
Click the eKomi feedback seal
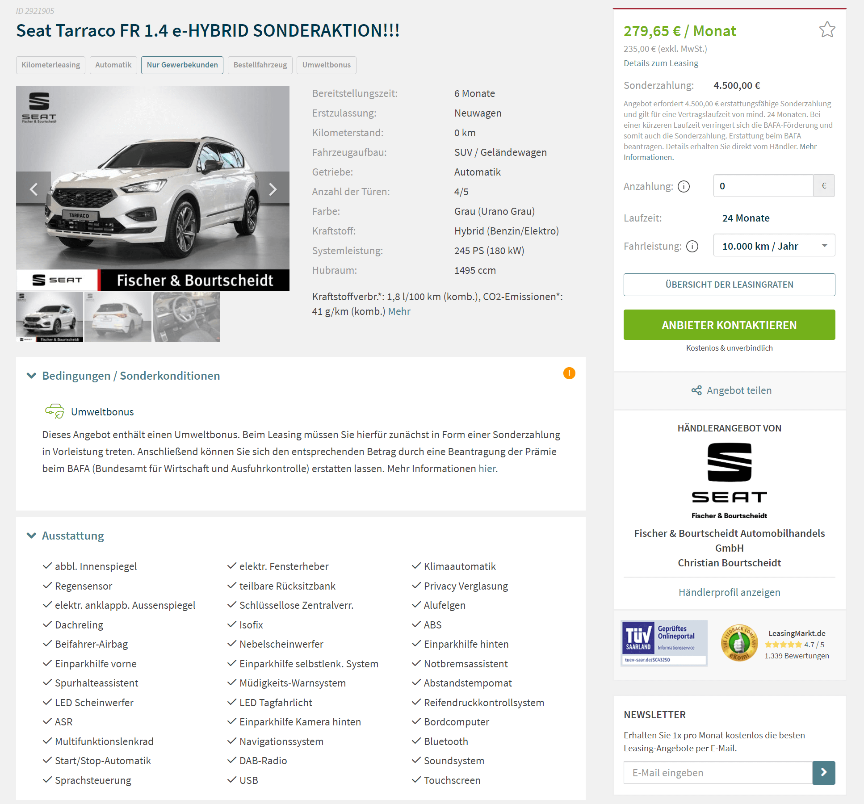pos(739,643)
